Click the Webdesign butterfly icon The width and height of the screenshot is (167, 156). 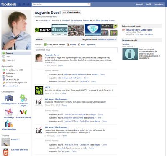[x=9, y=112]
